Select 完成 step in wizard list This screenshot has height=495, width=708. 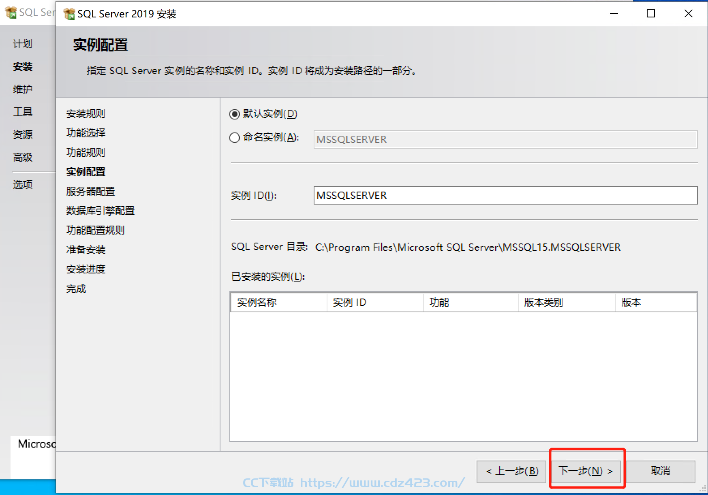[76, 289]
